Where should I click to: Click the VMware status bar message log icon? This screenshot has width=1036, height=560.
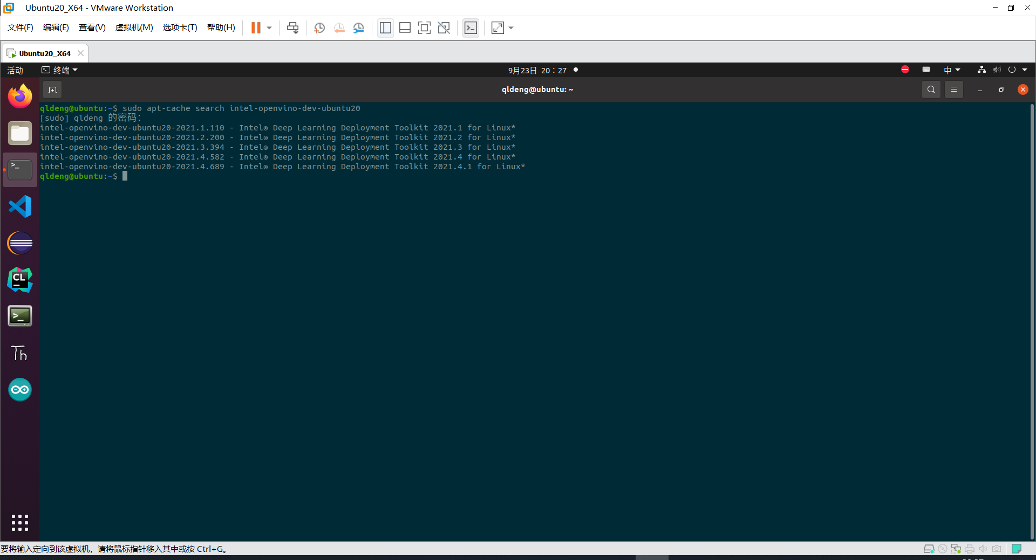click(1017, 549)
